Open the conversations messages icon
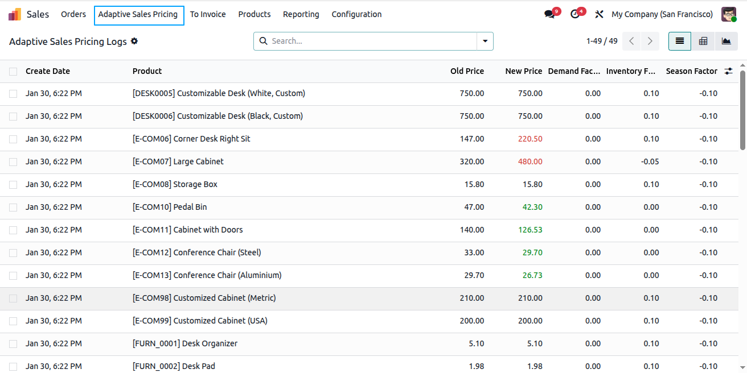This screenshot has height=373, width=747. pyautogui.click(x=549, y=14)
